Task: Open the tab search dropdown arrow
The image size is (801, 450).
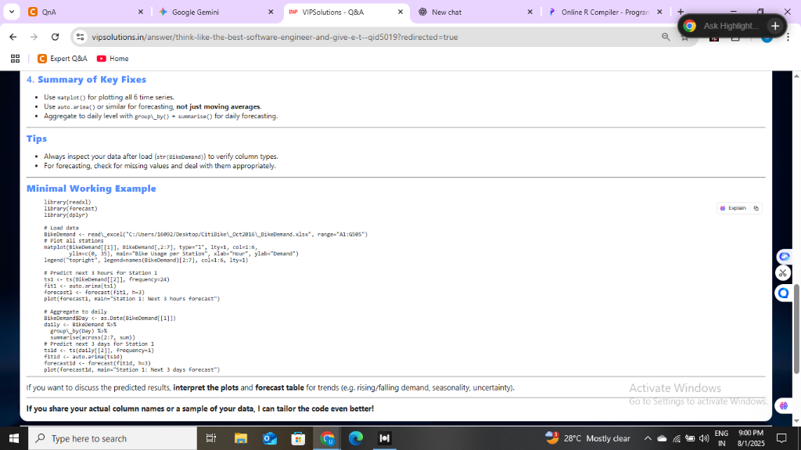Action: tap(11, 12)
